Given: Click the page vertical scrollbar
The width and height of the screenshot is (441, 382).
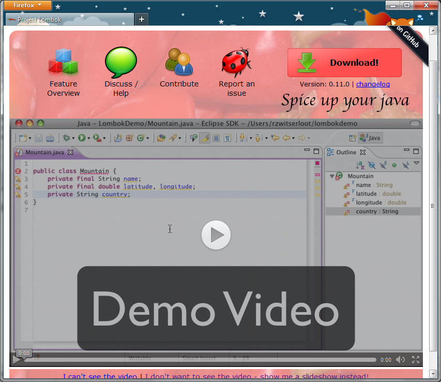Looking at the screenshot, I should [434, 197].
